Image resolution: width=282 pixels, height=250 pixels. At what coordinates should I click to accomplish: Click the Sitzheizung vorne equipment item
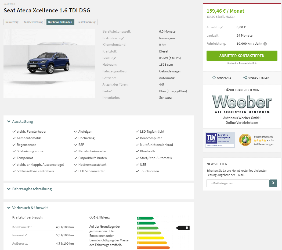click(30, 151)
